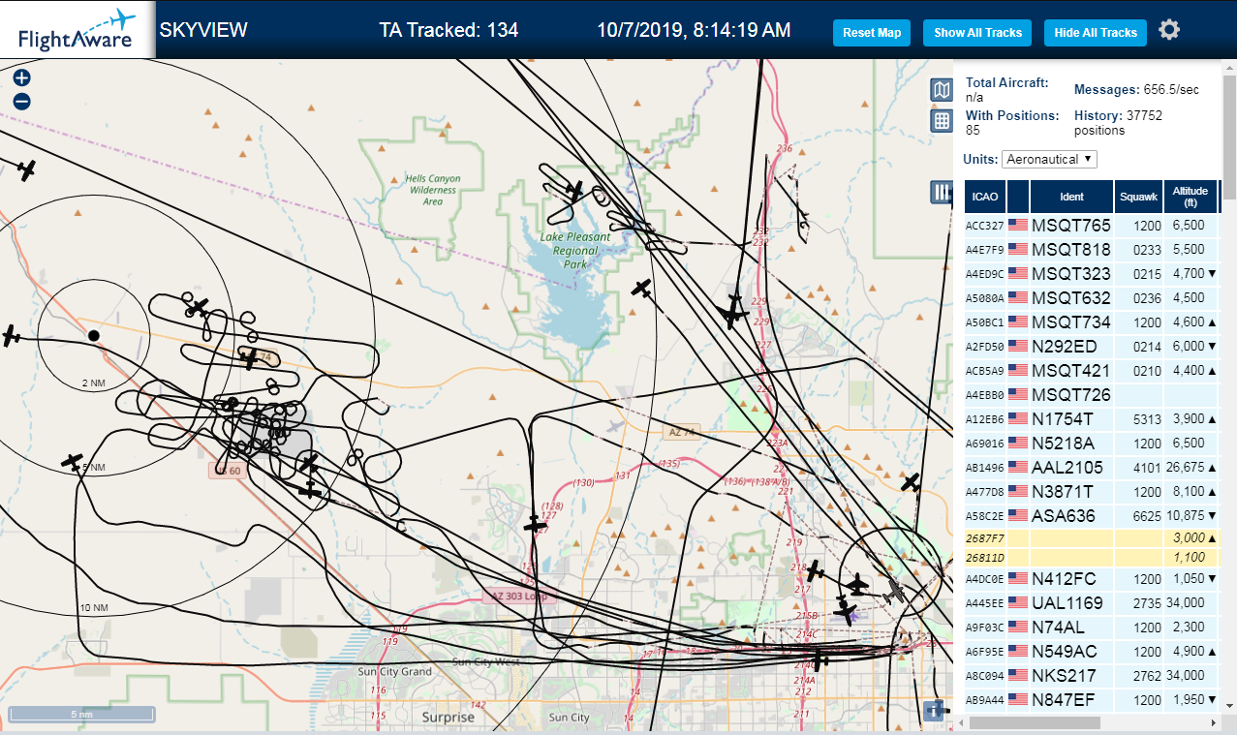1237x735 pixels.
Task: Click Lake Pleasant Regional Park label
Action: click(575, 250)
